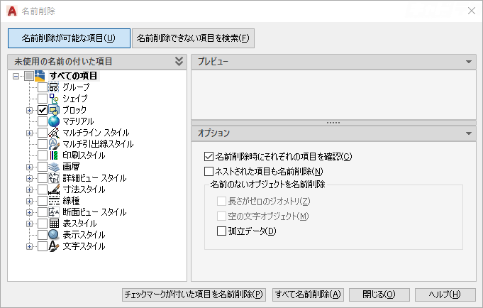Viewport: 483px width, 308px height.
Task: Click the すべての項目 drawing icon
Action: 40,76
